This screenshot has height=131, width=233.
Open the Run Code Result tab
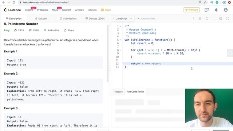[x=135, y=92]
